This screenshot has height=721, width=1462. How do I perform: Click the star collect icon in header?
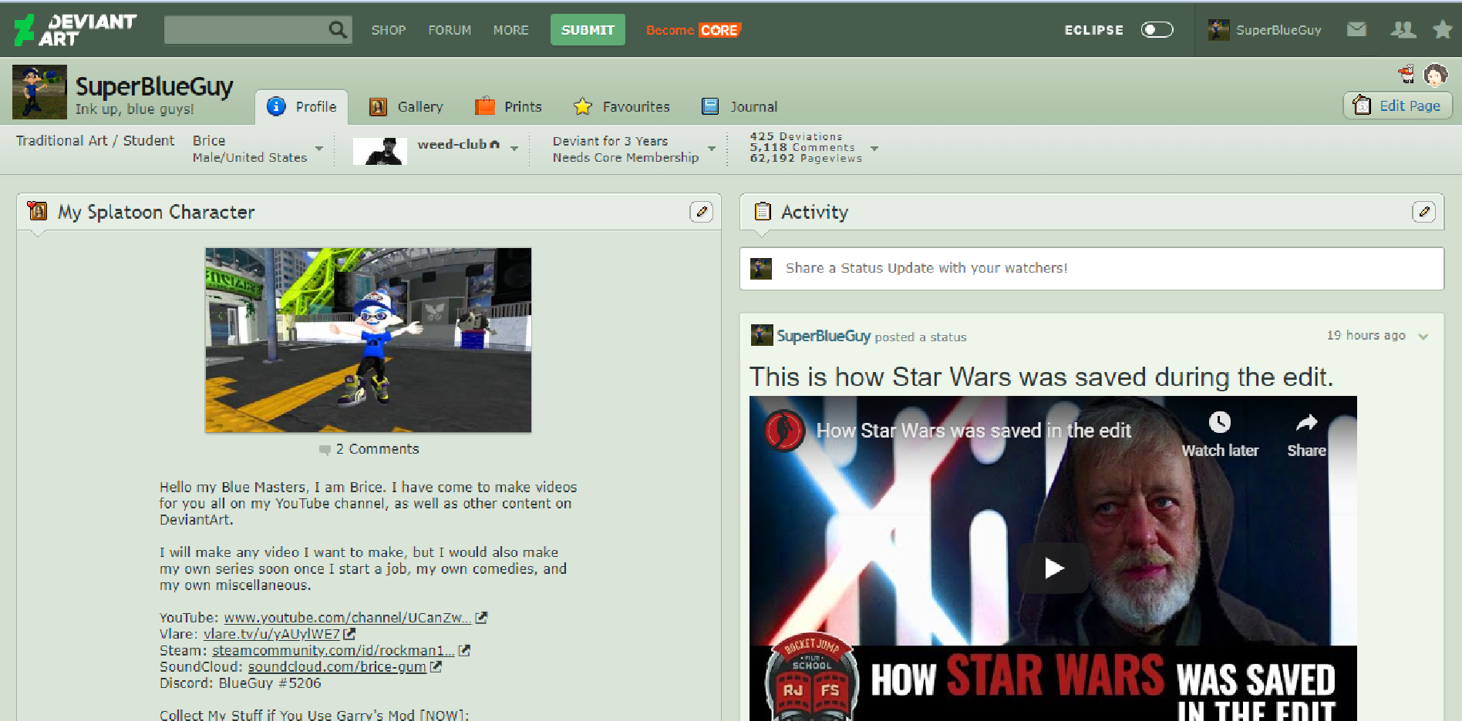pyautogui.click(x=1443, y=29)
